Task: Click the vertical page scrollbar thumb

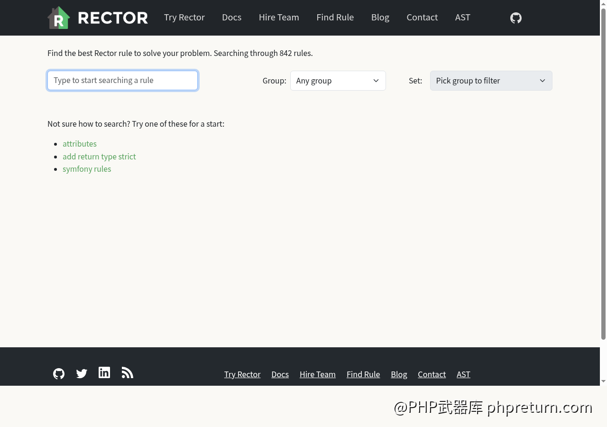Action: pyautogui.click(x=603, y=174)
